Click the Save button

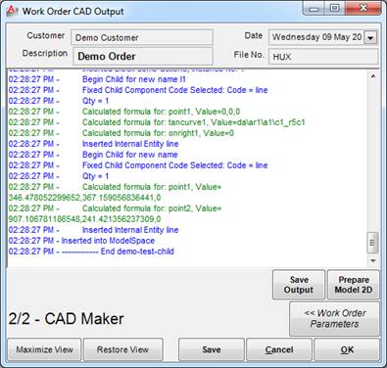[212, 349]
